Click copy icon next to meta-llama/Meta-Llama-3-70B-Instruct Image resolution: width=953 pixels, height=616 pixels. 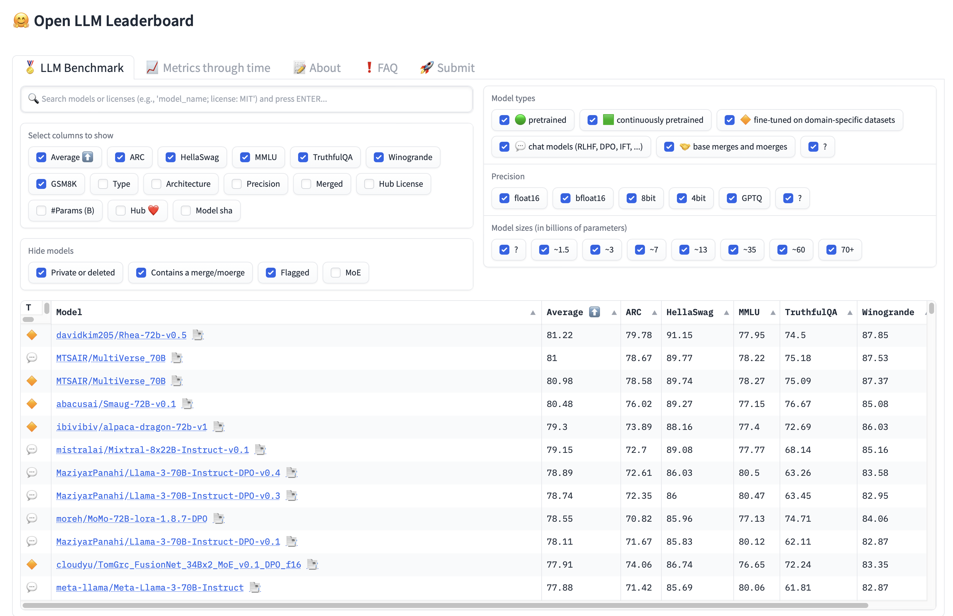(x=254, y=587)
